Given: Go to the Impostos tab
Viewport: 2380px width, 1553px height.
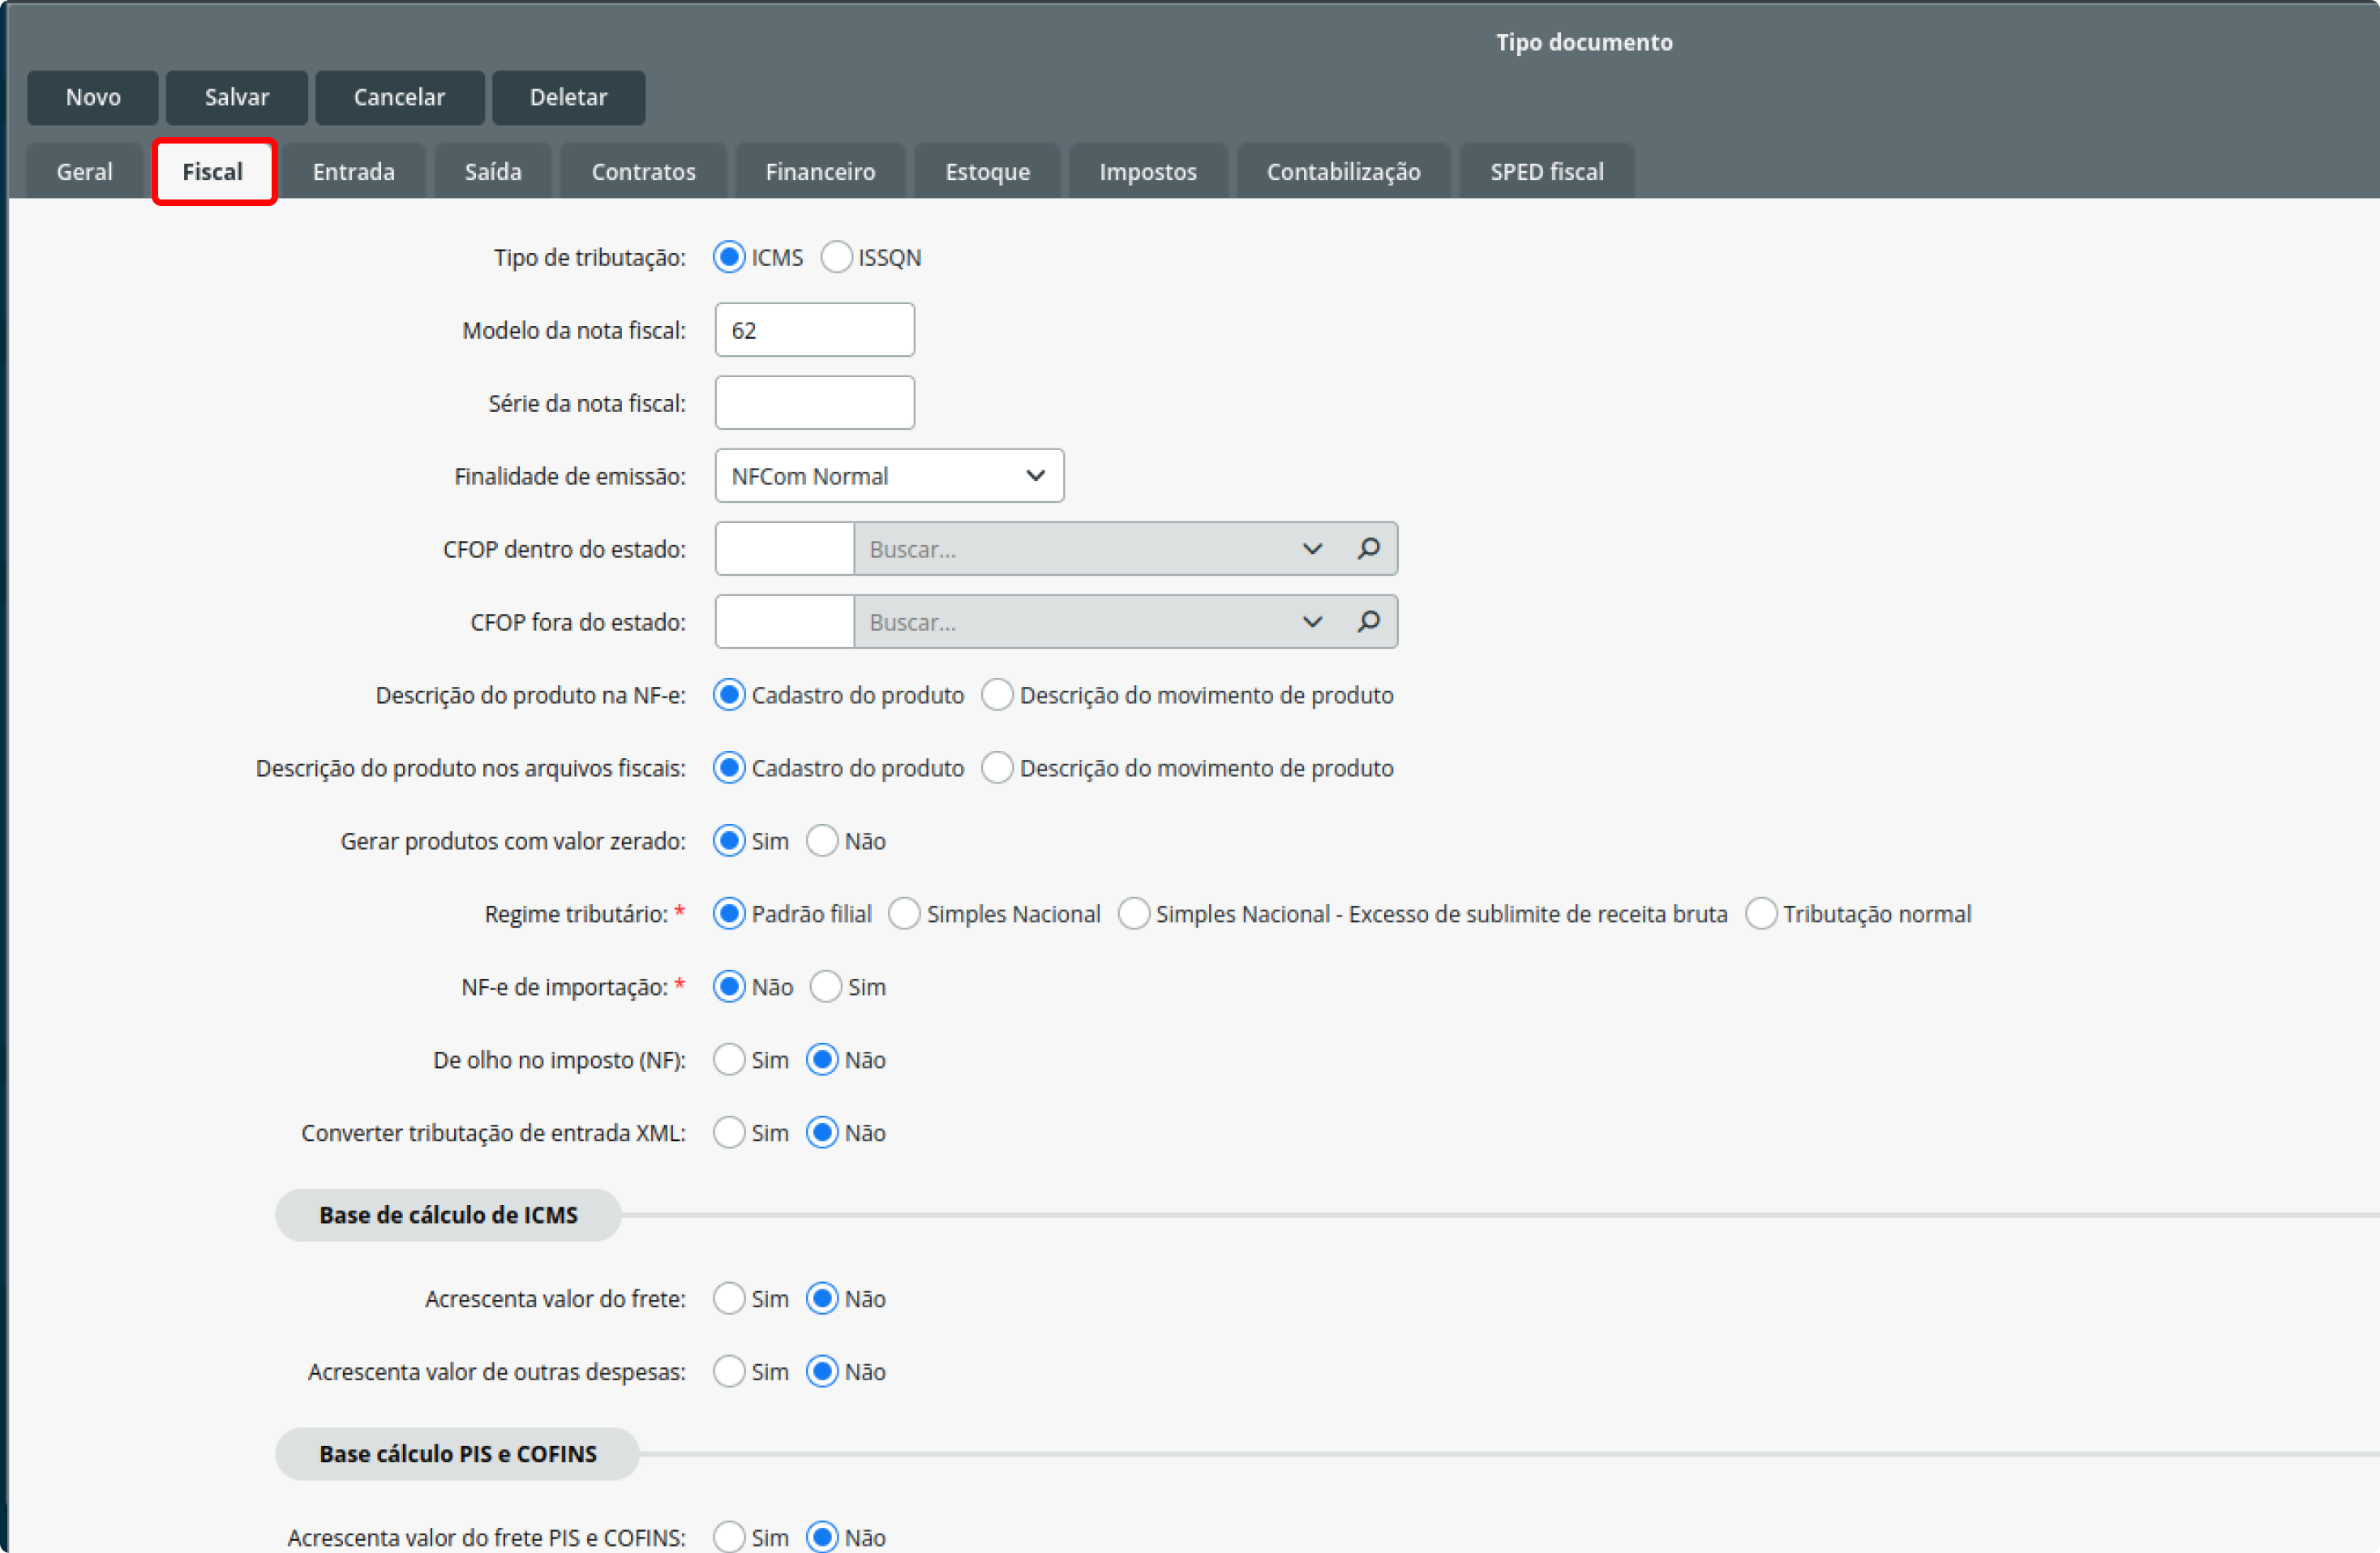Looking at the screenshot, I should (1148, 171).
